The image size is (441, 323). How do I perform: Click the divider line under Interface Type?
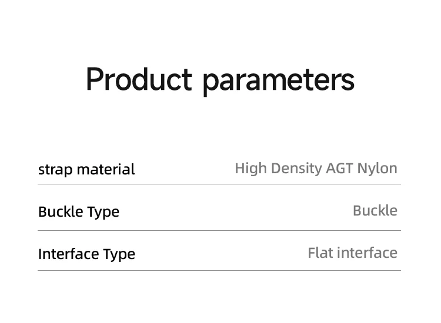tap(219, 271)
